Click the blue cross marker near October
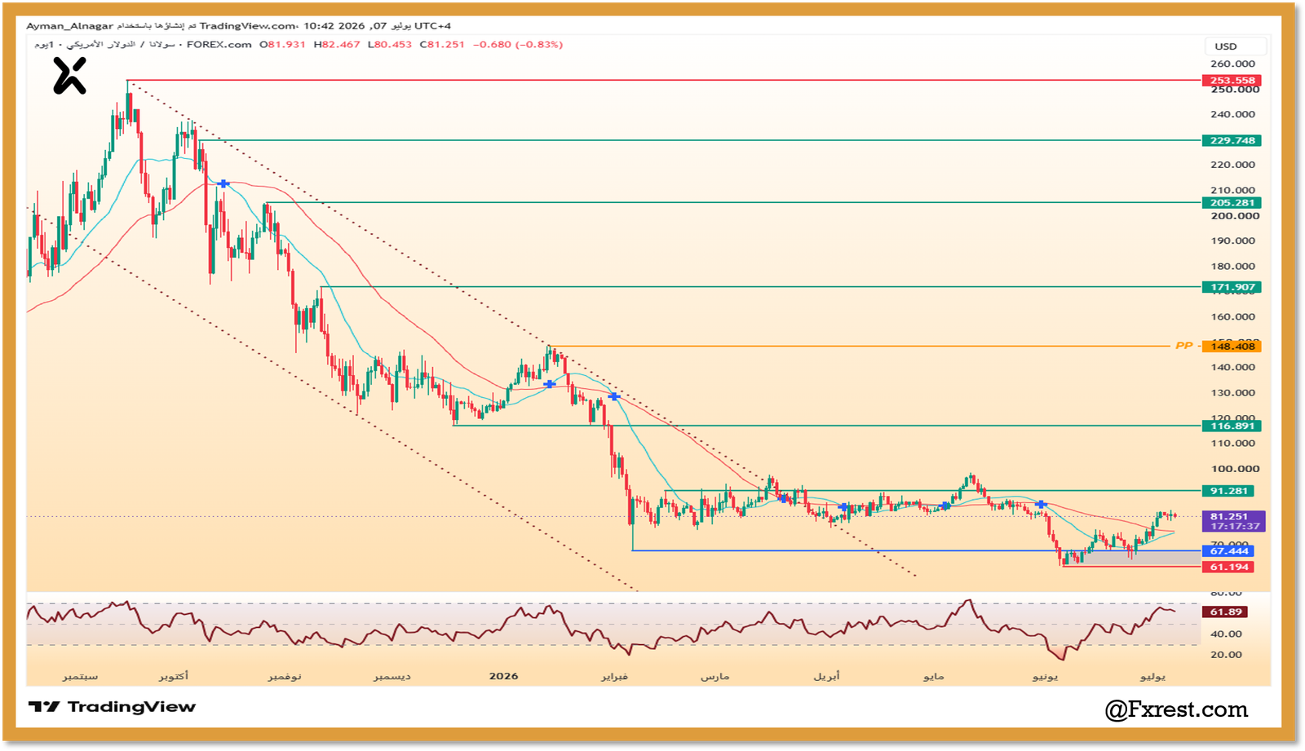 coord(223,184)
